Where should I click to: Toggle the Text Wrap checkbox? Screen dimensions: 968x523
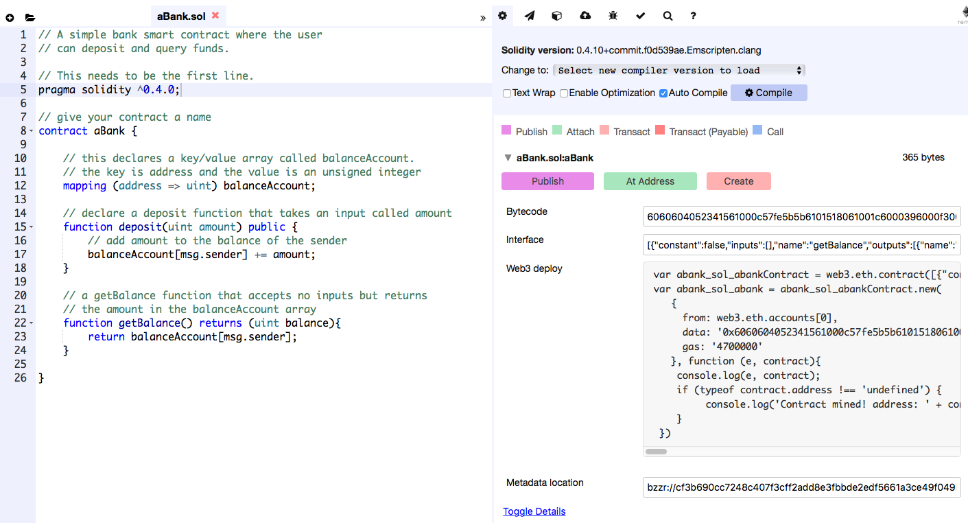tap(507, 93)
